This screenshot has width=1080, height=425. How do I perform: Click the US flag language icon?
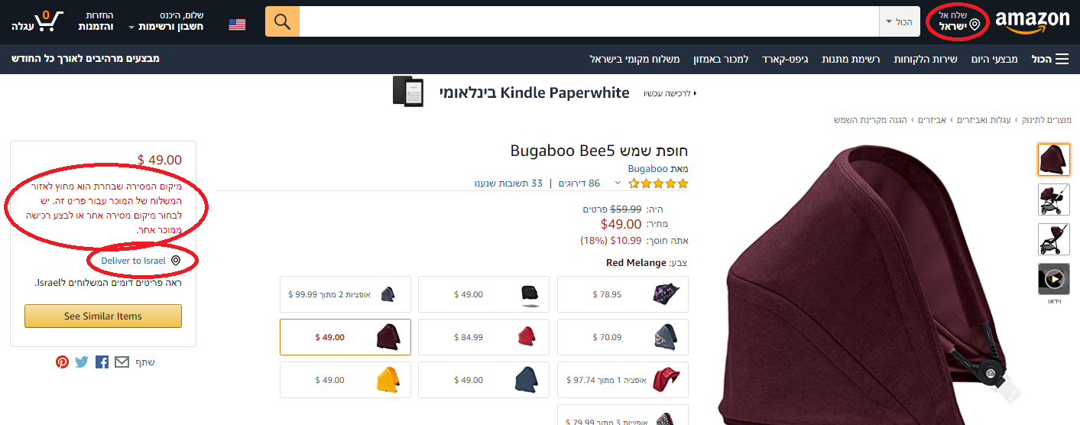point(237,24)
